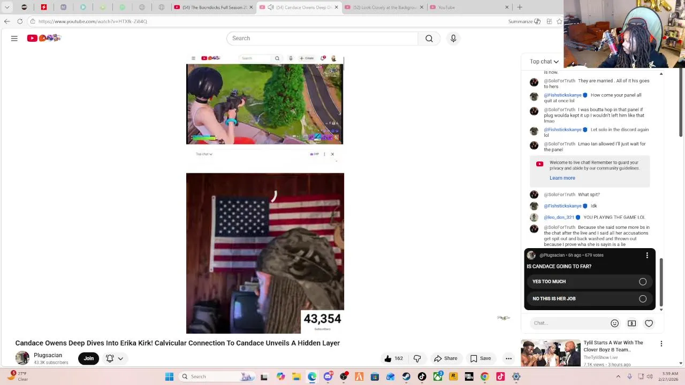Expand Top chat mode dropdown
This screenshot has height=385, width=685.
(x=544, y=61)
